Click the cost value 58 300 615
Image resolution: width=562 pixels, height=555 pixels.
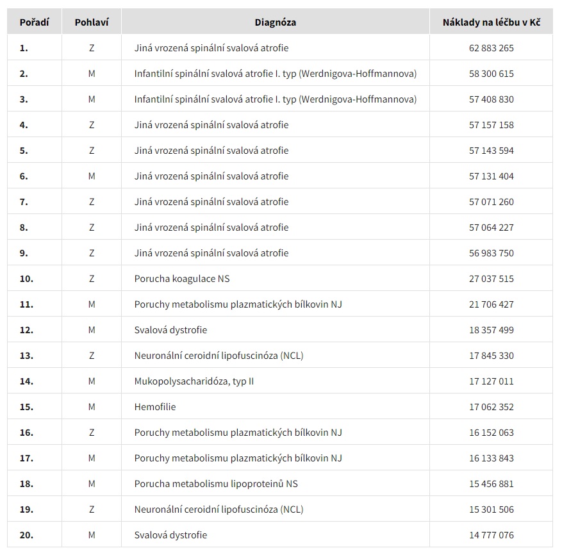tap(491, 74)
